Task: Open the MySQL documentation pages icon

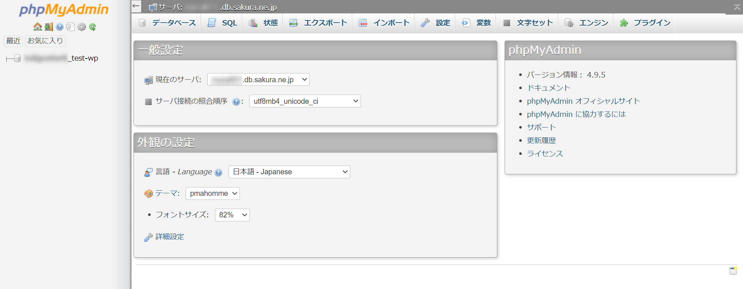Action: [x=71, y=27]
